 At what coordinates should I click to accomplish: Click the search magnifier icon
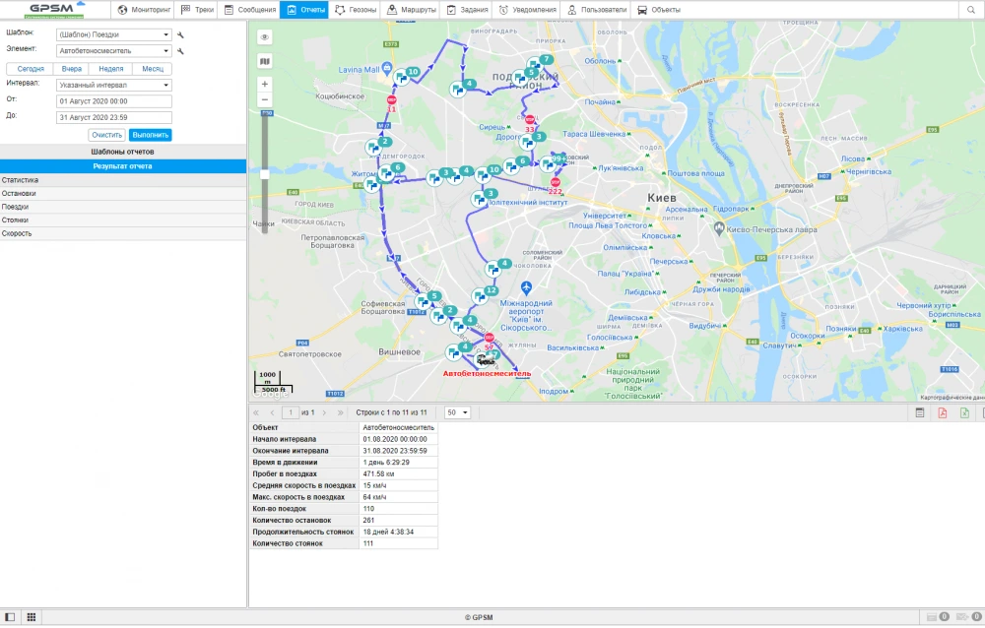coord(970,10)
